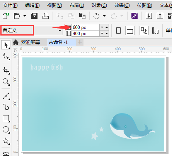Click the purple search content icon
The width and height of the screenshot is (172, 156).
[x=135, y=16]
